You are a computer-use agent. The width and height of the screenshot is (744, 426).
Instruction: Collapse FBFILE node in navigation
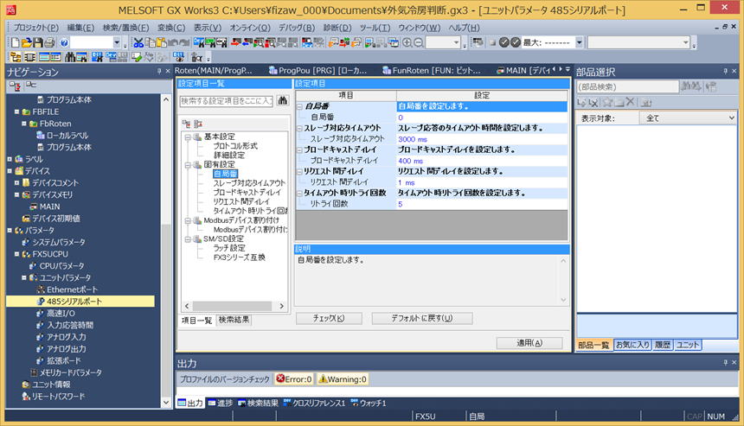pyautogui.click(x=16, y=111)
